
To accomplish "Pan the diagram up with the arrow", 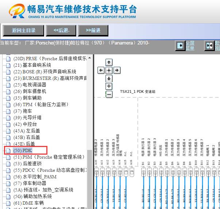I will 109,62.
